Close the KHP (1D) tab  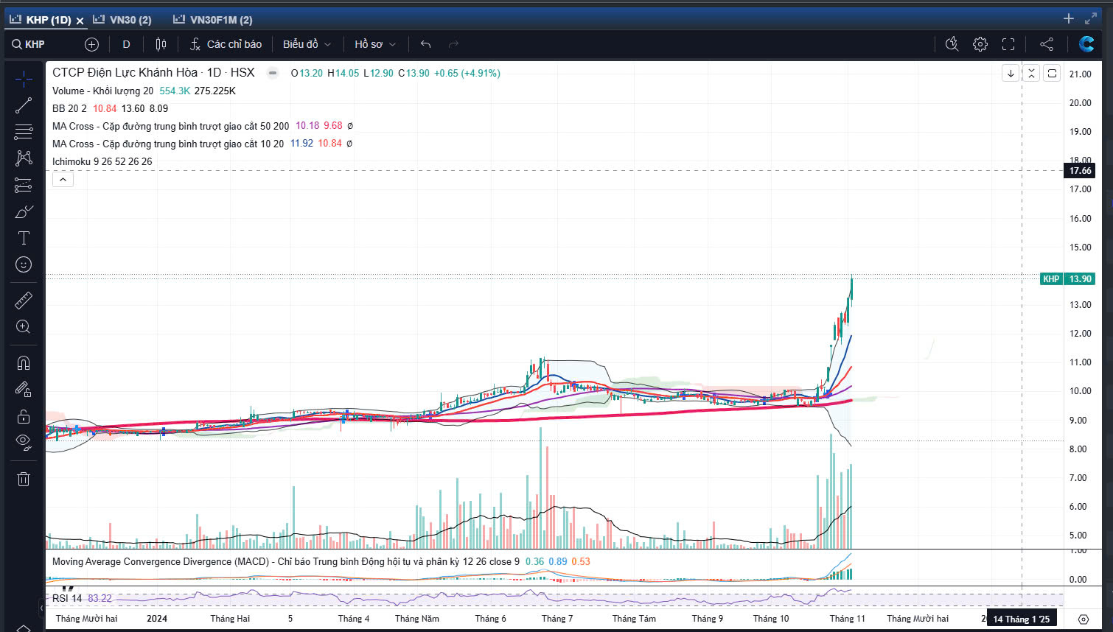pyautogui.click(x=80, y=21)
